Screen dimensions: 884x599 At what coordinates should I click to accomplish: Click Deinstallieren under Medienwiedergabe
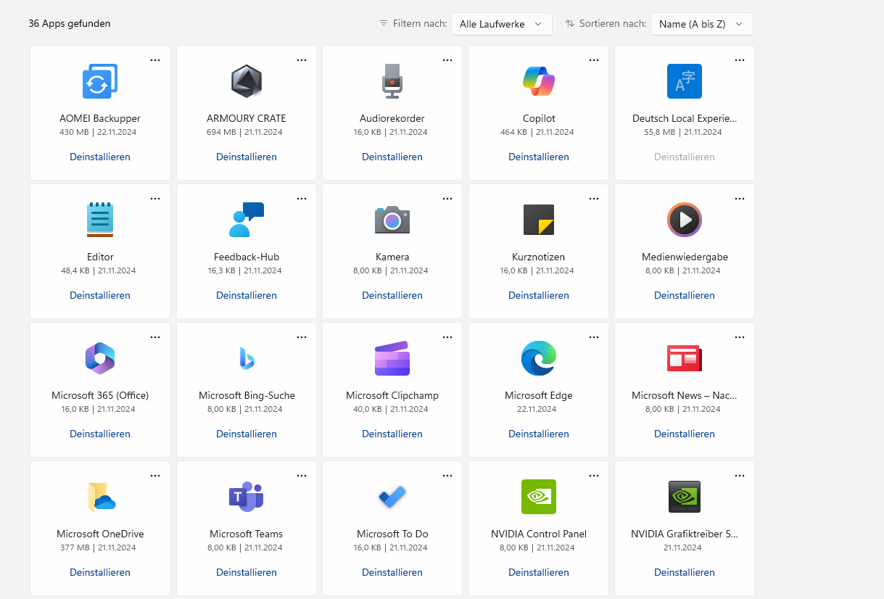click(x=685, y=295)
